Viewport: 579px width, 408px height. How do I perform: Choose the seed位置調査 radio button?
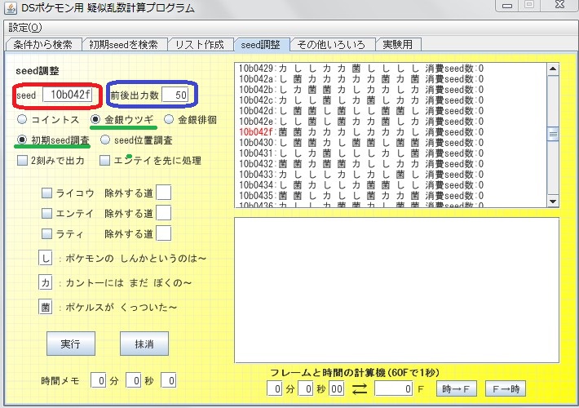105,140
